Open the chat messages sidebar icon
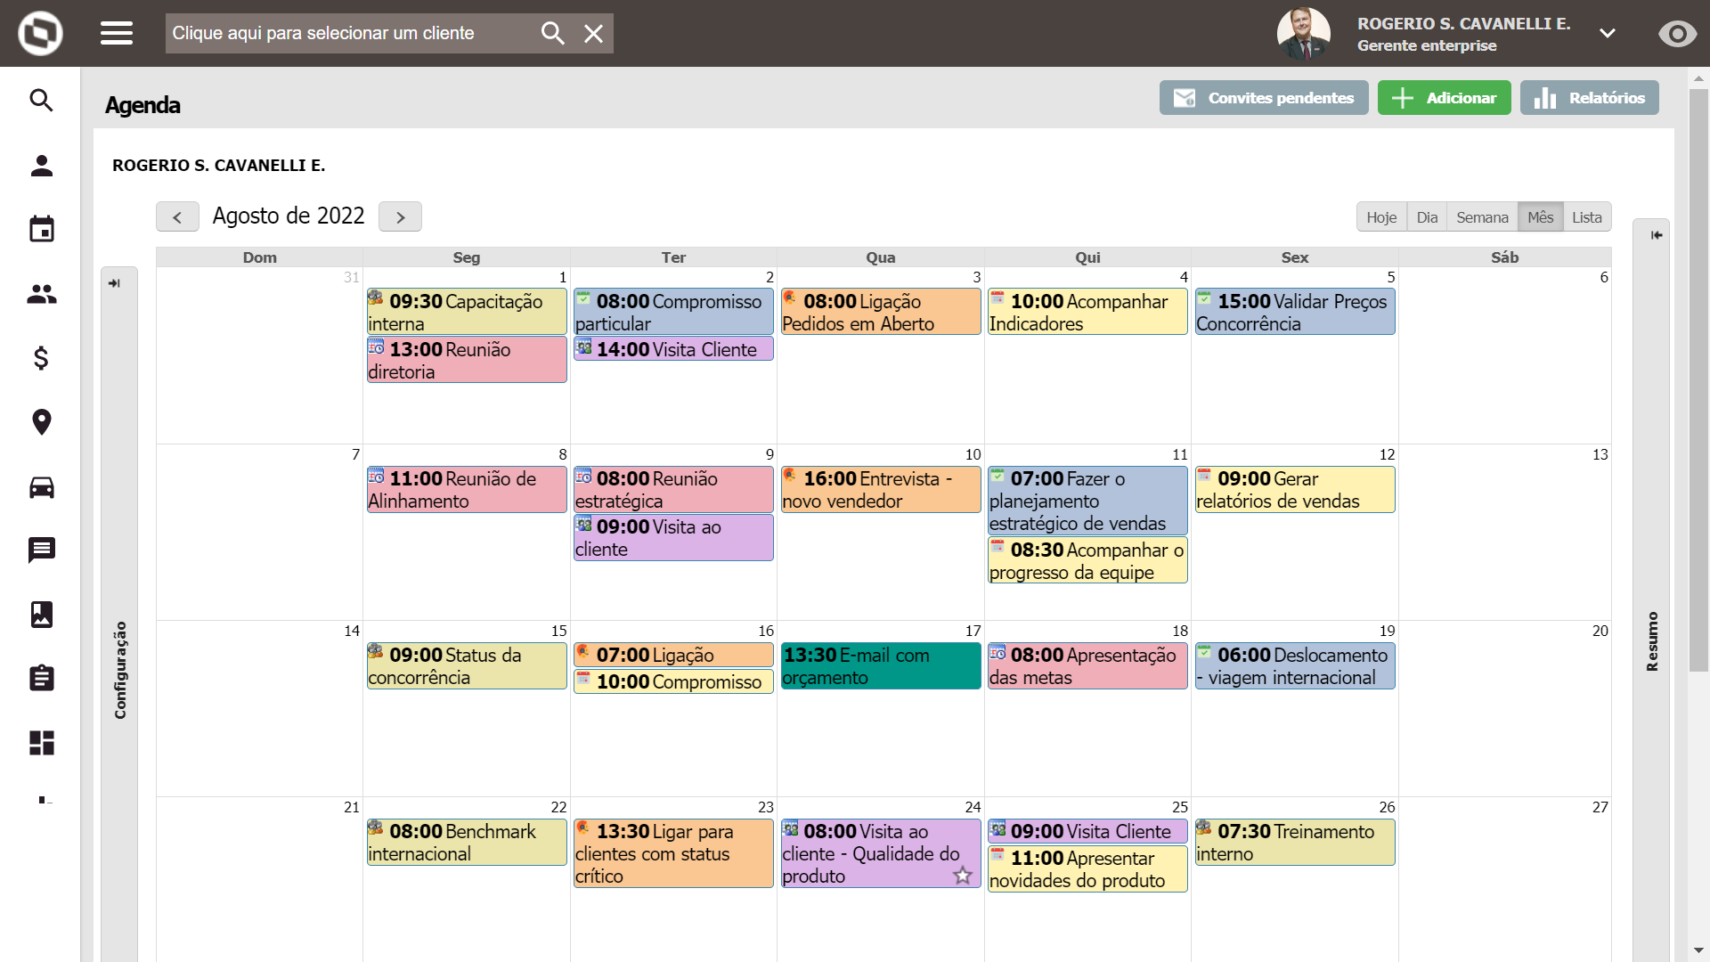1710x962 pixels. click(x=42, y=550)
